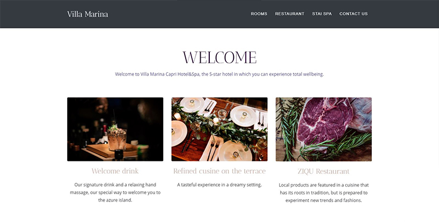Click the large WELCOME title
Viewport: 439px width, 222px height.
click(x=219, y=57)
